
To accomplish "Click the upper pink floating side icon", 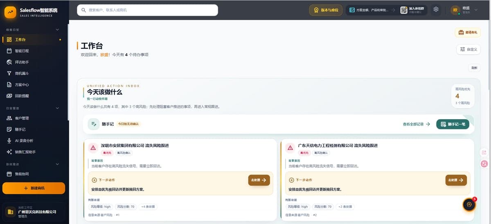I will pos(484,152).
